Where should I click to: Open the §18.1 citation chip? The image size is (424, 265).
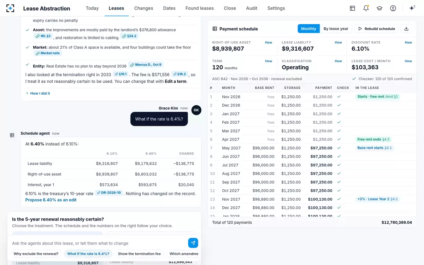point(120,74)
